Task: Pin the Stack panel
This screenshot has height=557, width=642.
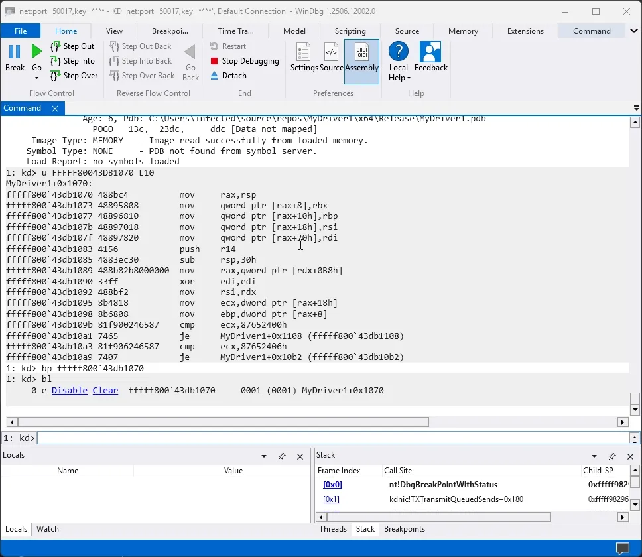Action: pos(612,456)
